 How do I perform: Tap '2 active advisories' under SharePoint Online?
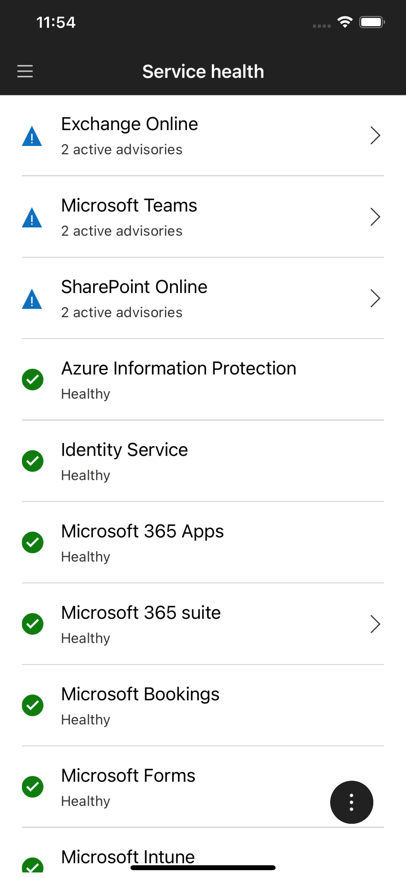coord(122,313)
